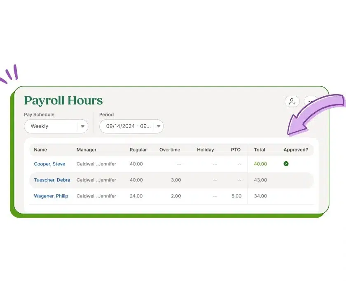346x281 pixels.
Task: Sort by the Name column header
Action: pos(40,150)
